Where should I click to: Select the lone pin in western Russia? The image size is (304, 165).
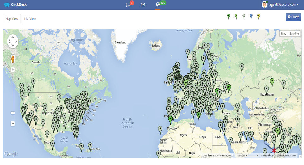(242, 68)
